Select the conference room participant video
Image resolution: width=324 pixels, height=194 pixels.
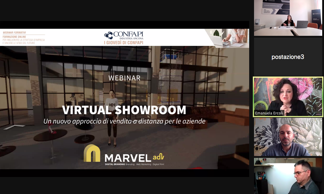[x=288, y=18]
